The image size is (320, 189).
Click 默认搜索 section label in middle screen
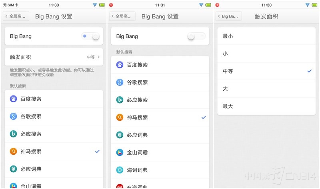pyautogui.click(x=124, y=52)
